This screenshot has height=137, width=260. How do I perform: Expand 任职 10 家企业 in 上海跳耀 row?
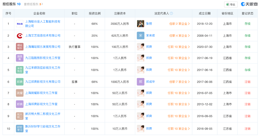pos(179,93)
